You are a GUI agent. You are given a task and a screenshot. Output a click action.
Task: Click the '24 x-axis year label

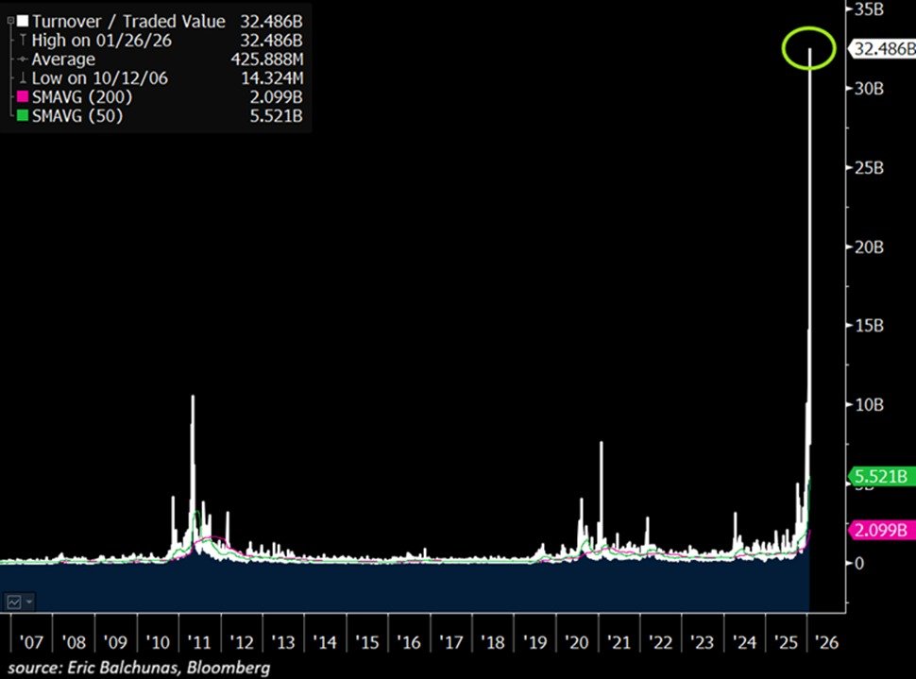(x=744, y=642)
